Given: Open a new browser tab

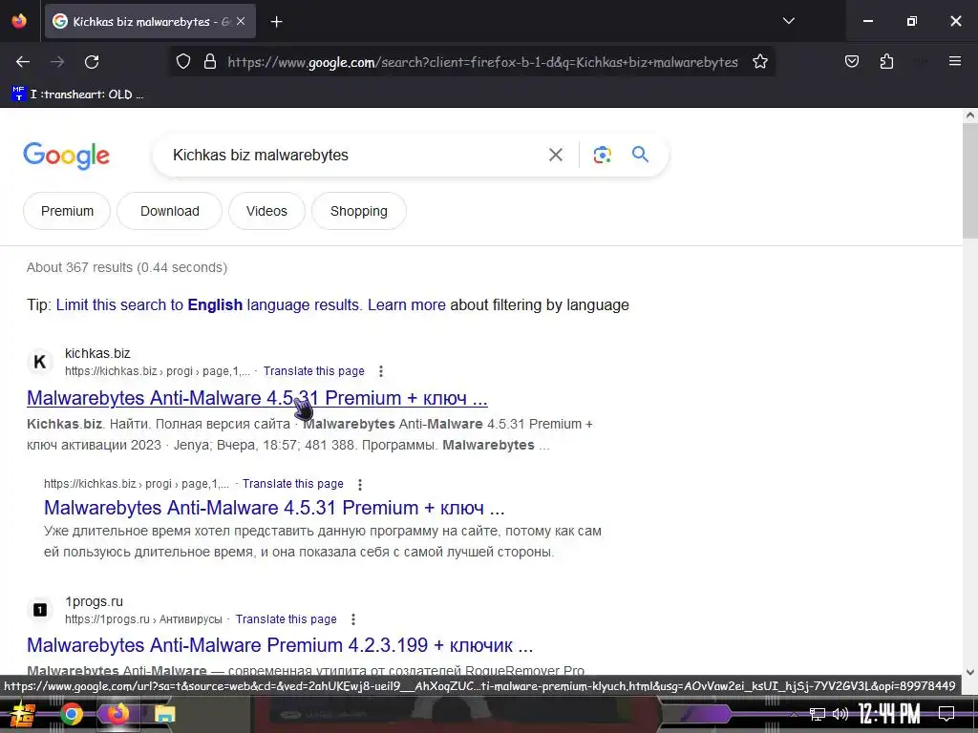Looking at the screenshot, I should (276, 22).
